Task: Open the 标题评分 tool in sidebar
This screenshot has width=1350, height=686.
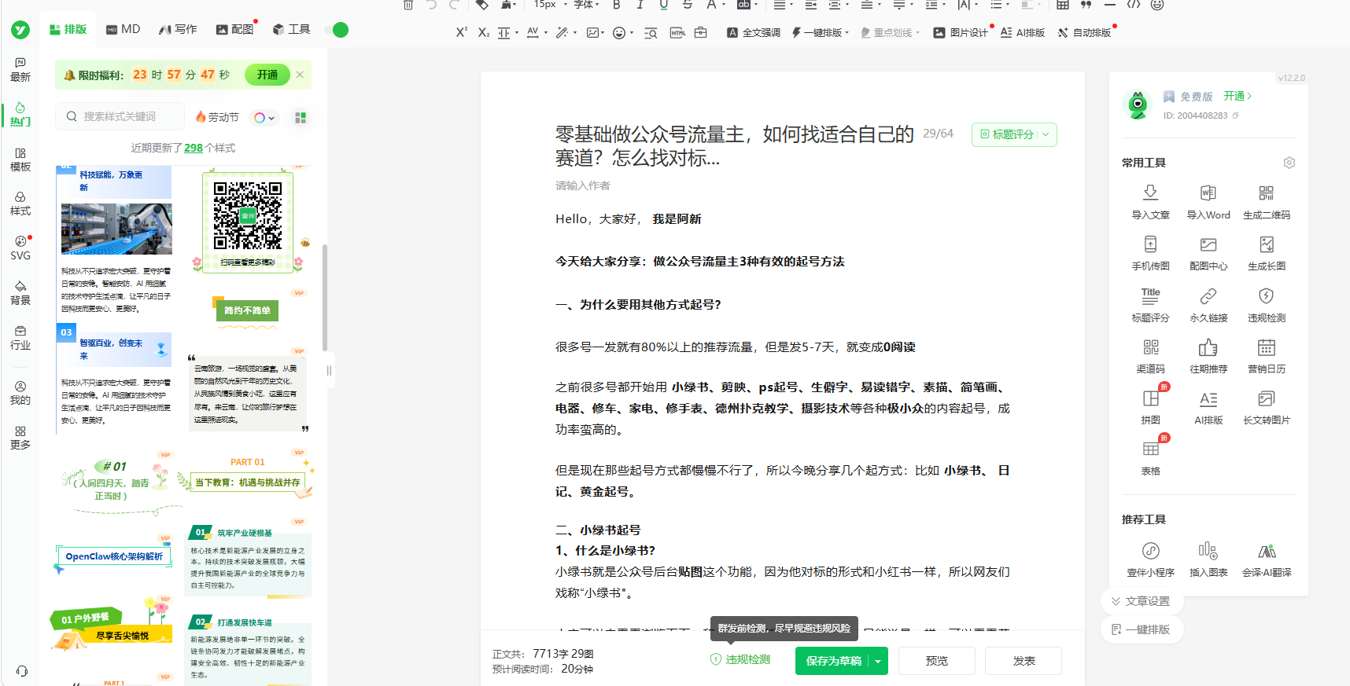Action: point(1150,304)
